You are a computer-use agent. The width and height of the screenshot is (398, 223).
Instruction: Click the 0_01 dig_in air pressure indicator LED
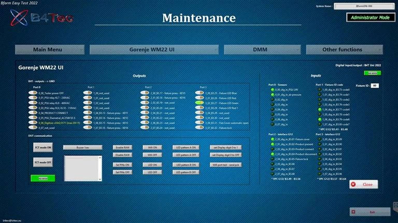tap(273, 94)
